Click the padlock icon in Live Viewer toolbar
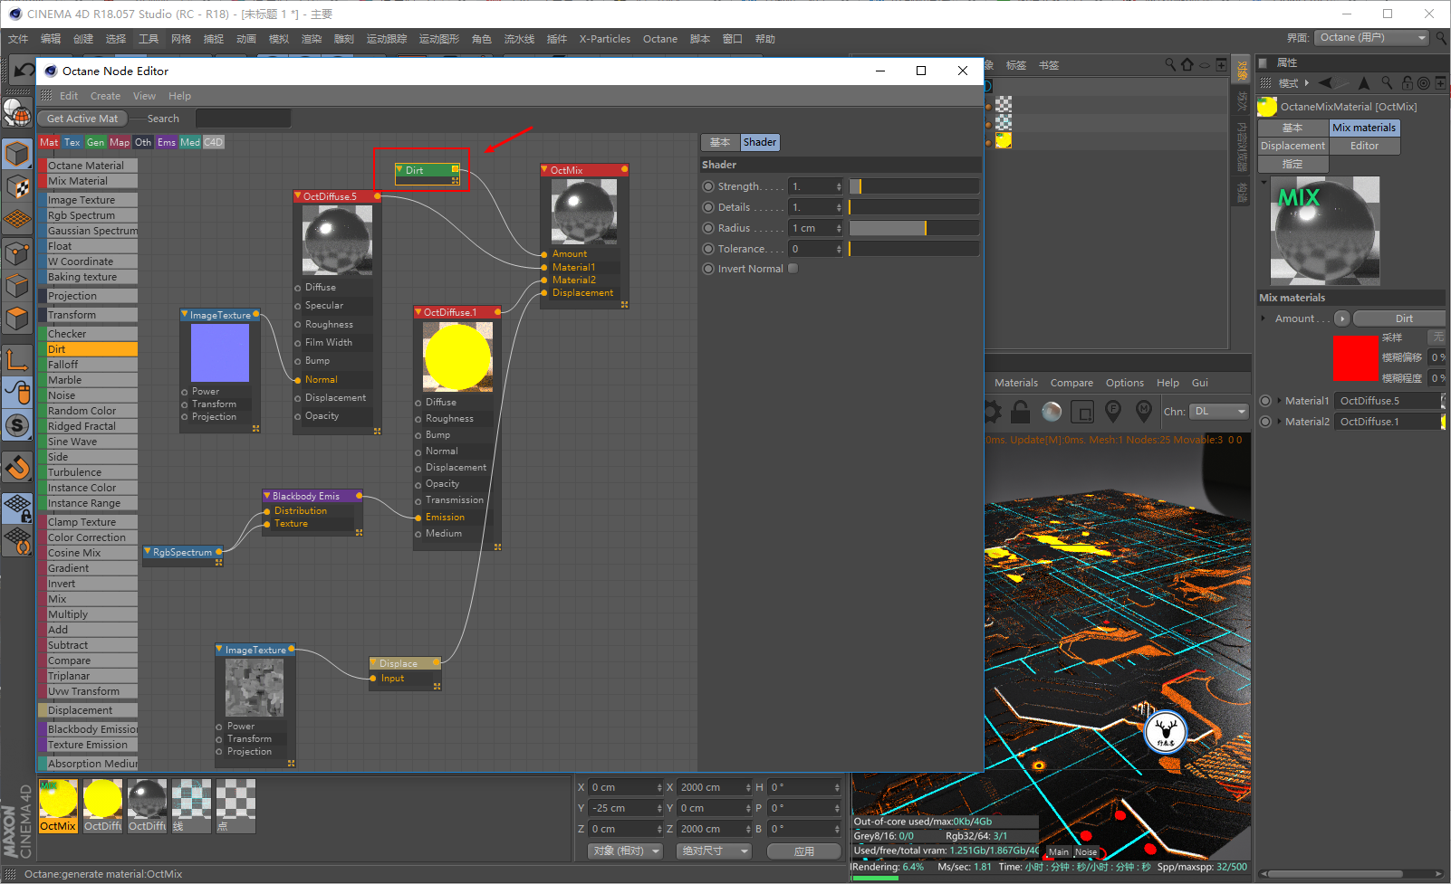 pos(1021,412)
